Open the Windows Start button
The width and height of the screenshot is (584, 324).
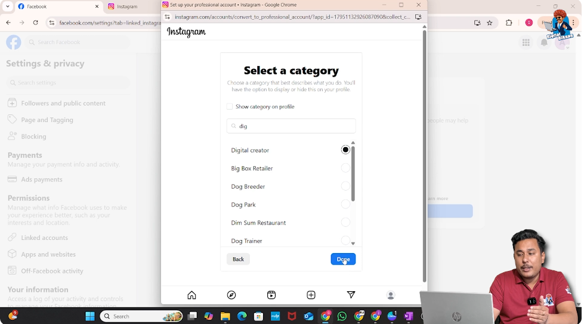pyautogui.click(x=89, y=316)
